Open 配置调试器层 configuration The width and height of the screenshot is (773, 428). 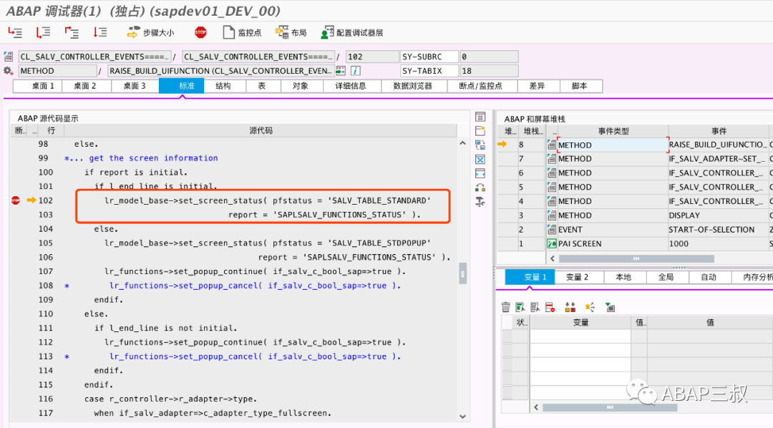point(351,32)
